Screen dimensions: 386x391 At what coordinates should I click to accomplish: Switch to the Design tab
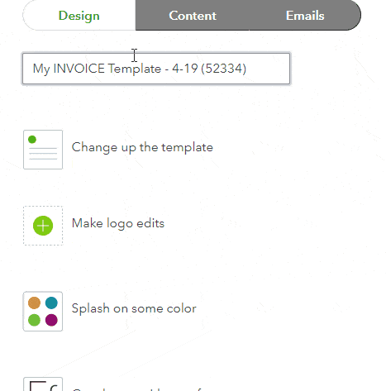[x=79, y=16]
